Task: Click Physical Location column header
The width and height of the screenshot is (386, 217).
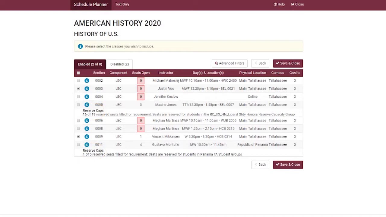Action: tap(253, 73)
